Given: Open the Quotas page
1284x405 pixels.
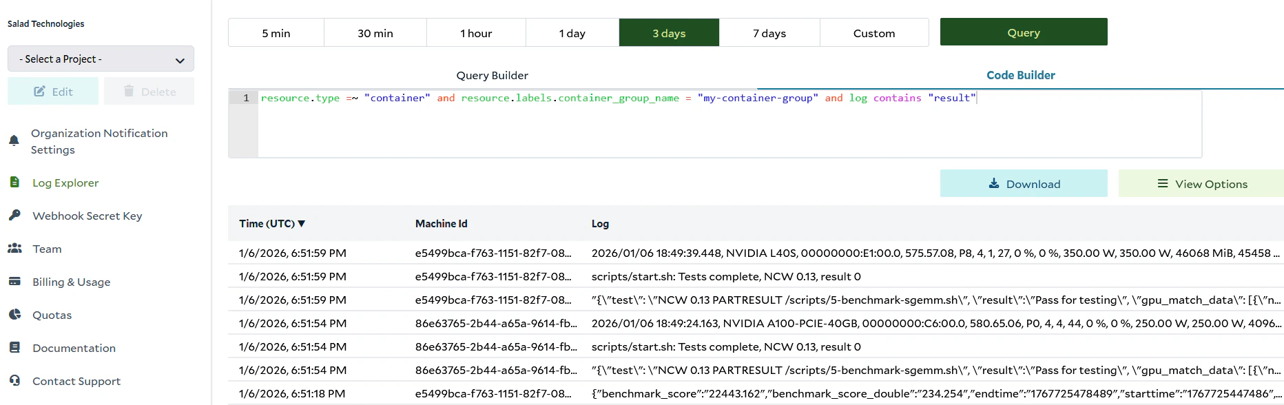Looking at the screenshot, I should coord(52,315).
